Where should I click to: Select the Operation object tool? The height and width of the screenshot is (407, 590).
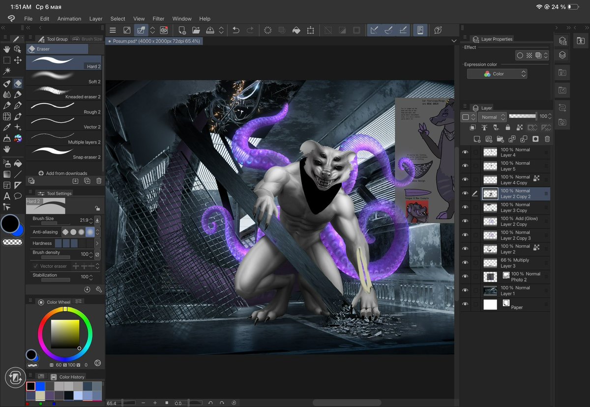click(x=18, y=49)
